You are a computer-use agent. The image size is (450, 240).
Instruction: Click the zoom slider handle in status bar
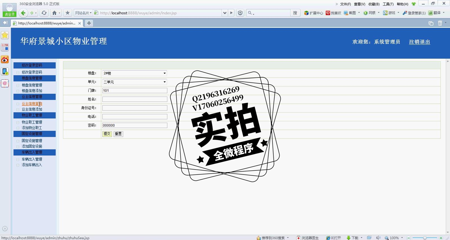coord(425,238)
